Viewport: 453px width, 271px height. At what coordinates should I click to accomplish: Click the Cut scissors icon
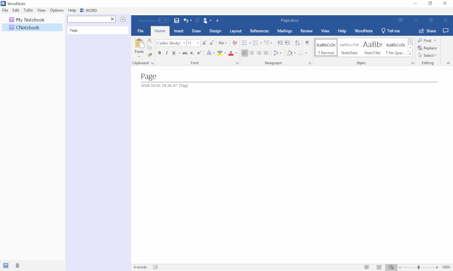149,40
